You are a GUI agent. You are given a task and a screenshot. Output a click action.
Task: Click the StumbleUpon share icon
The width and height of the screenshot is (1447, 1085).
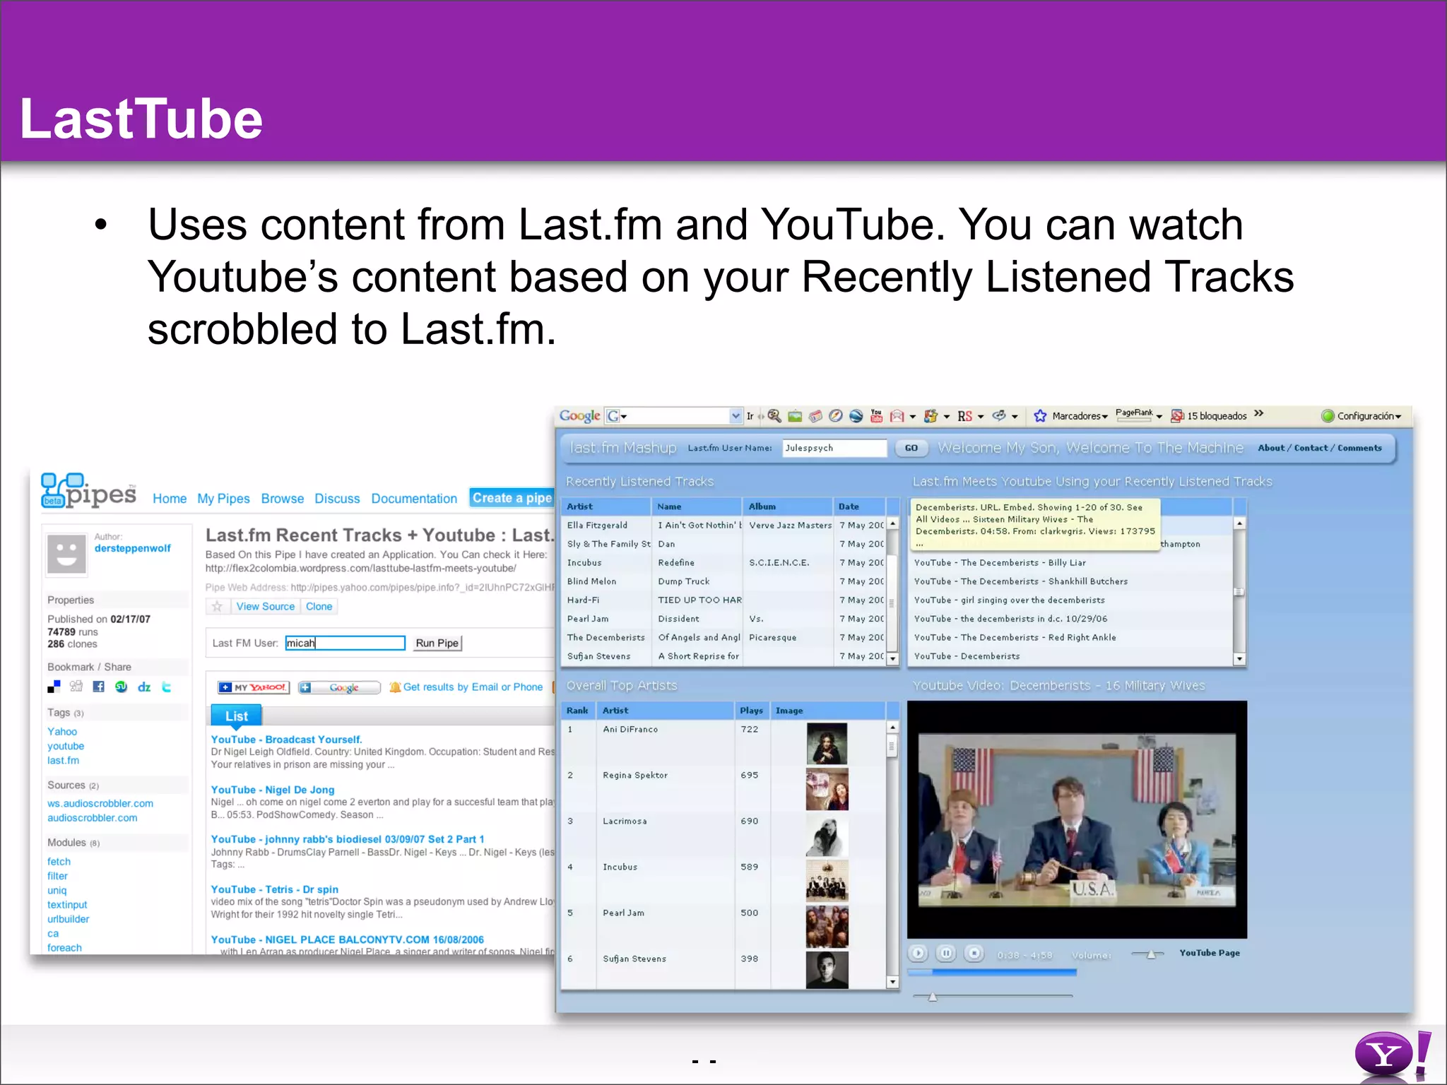(122, 687)
